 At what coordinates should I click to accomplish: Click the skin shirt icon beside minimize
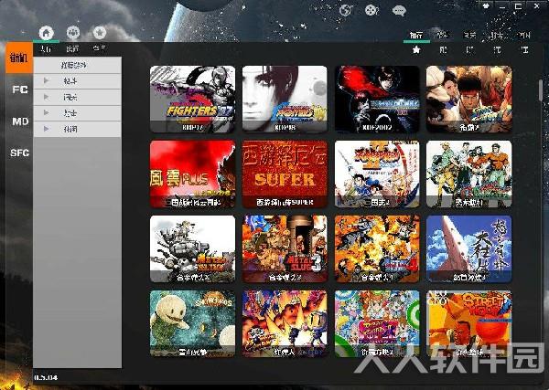[x=486, y=6]
